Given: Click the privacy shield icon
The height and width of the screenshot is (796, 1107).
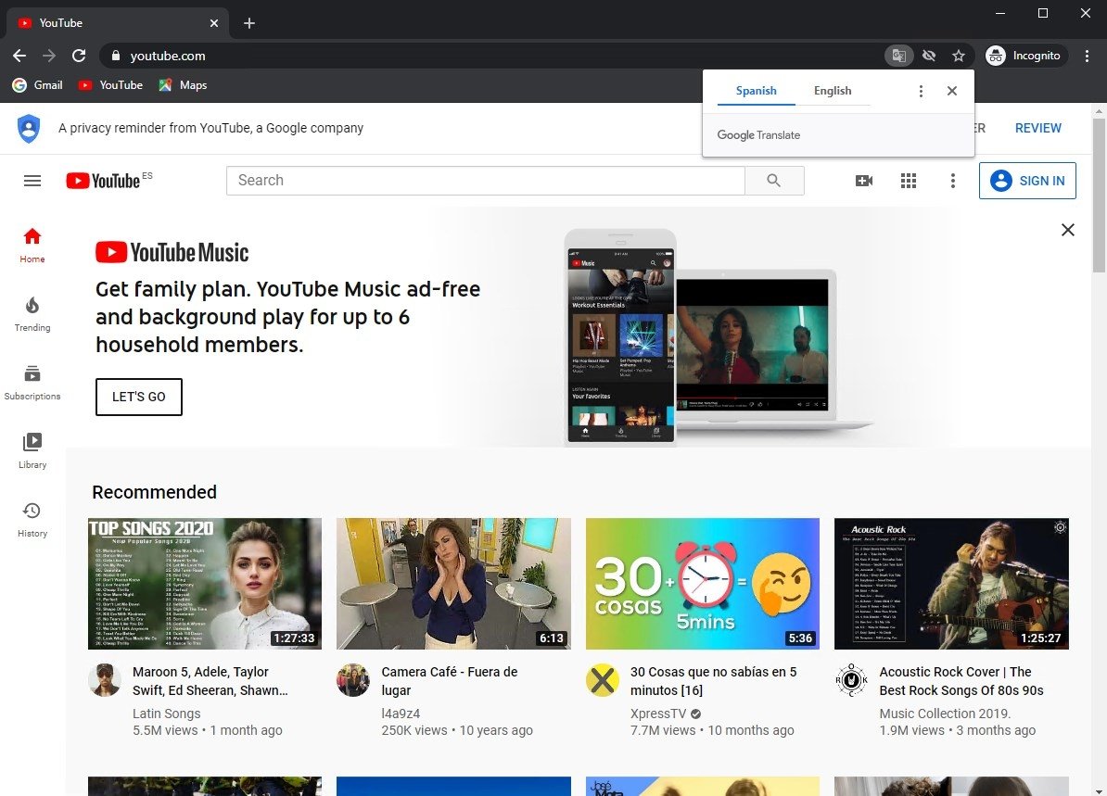Looking at the screenshot, I should pyautogui.click(x=29, y=129).
